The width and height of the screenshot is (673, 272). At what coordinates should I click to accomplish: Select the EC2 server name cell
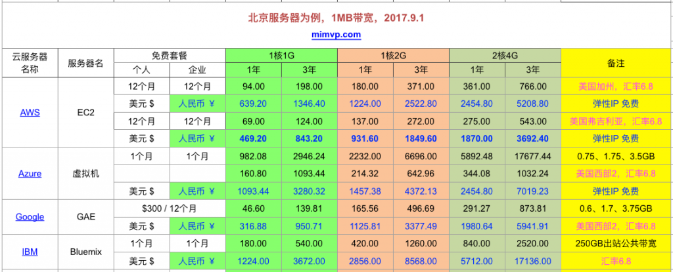[86, 113]
